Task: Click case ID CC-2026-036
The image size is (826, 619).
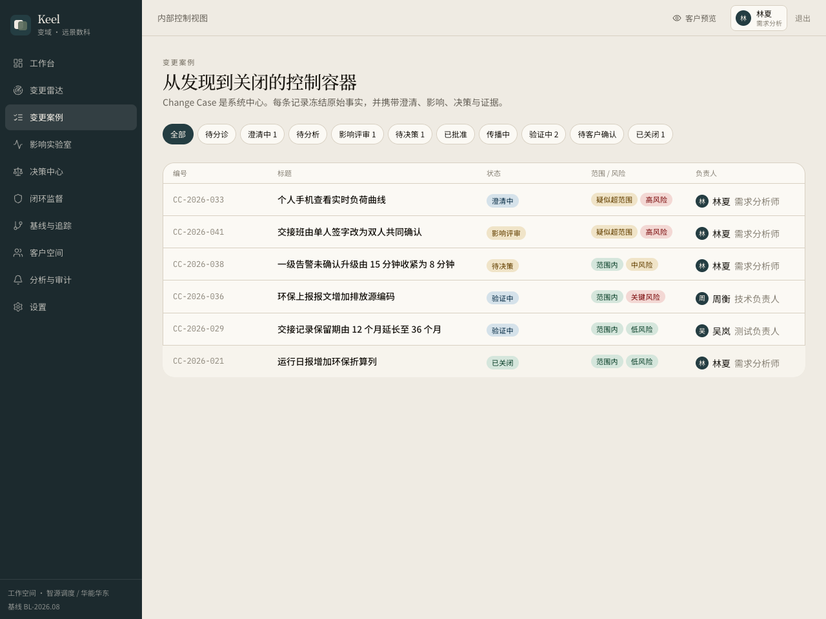Action: pyautogui.click(x=199, y=297)
